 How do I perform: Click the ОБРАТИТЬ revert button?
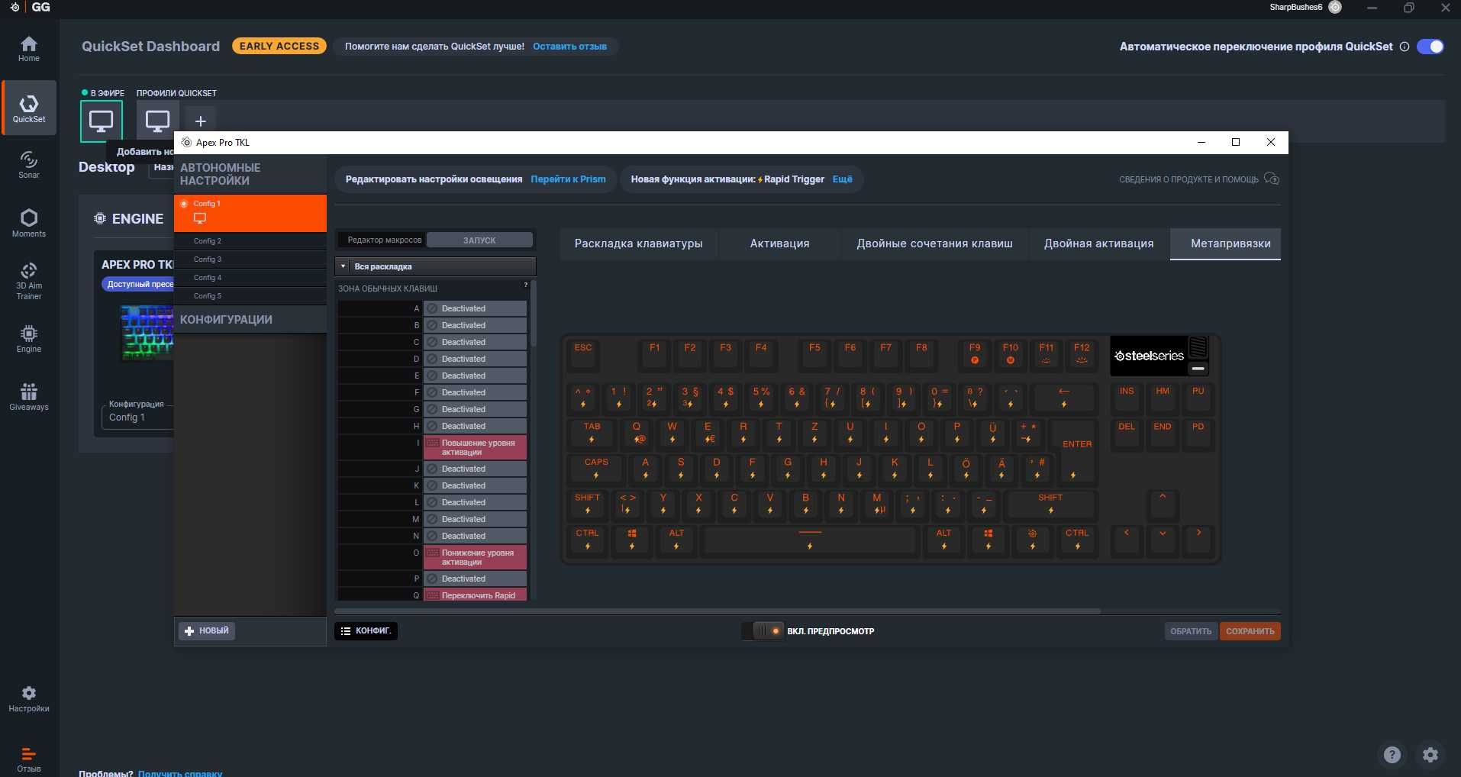pos(1191,631)
